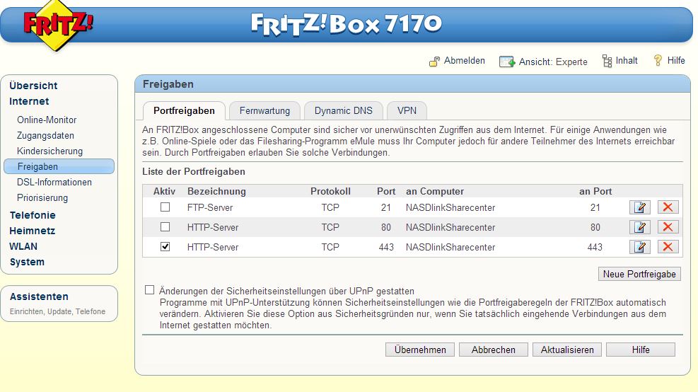Viewport: 698px width, 392px height.
Task: Switch to the Fernwartung tab
Action: (264, 111)
